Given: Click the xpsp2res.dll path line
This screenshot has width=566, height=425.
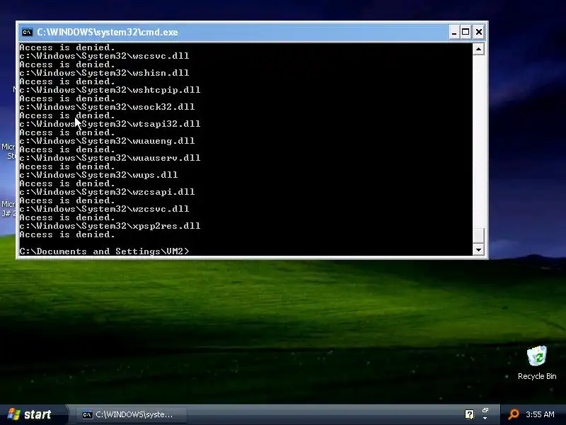Looking at the screenshot, I should pyautogui.click(x=110, y=226).
